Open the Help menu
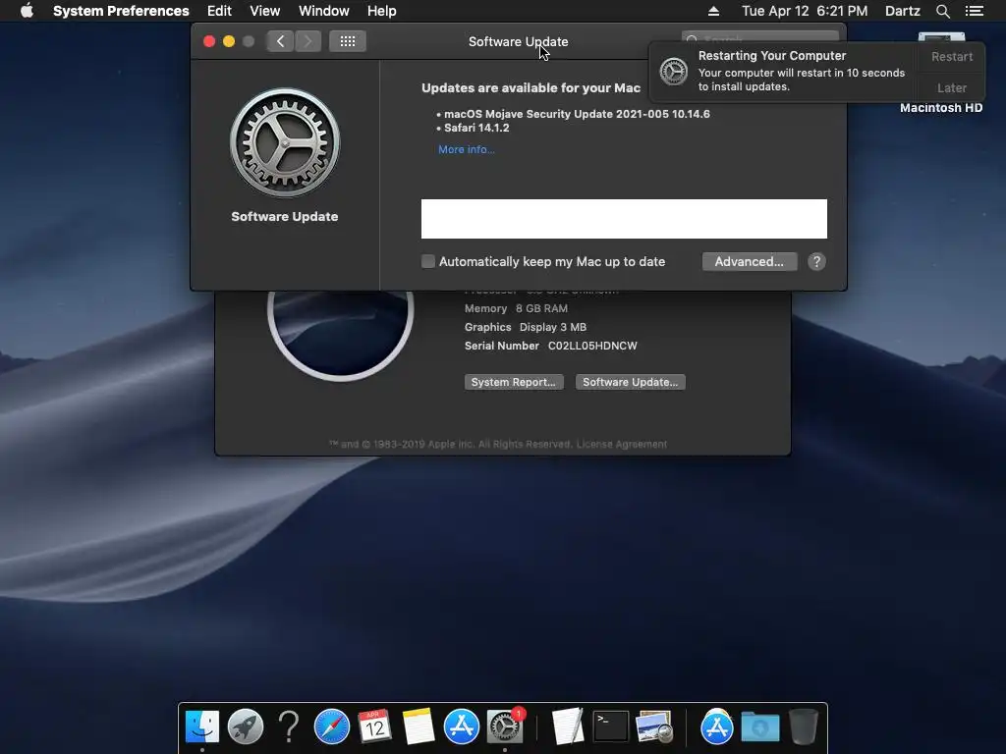The width and height of the screenshot is (1006, 754). pyautogui.click(x=382, y=11)
